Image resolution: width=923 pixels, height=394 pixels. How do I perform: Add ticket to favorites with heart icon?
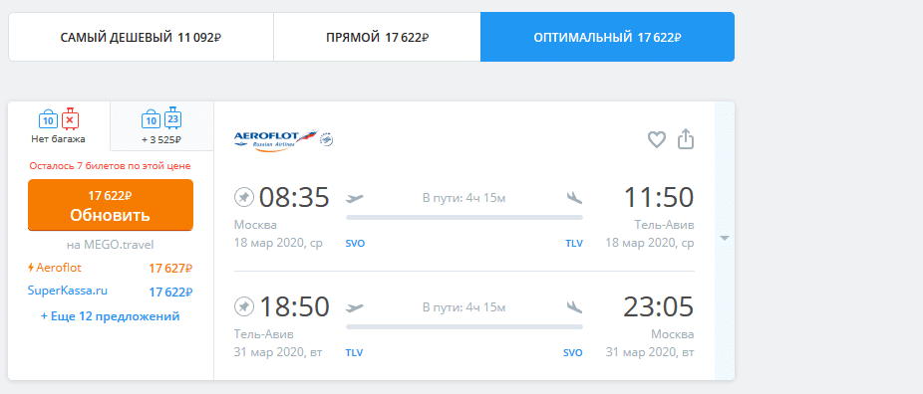(x=656, y=139)
